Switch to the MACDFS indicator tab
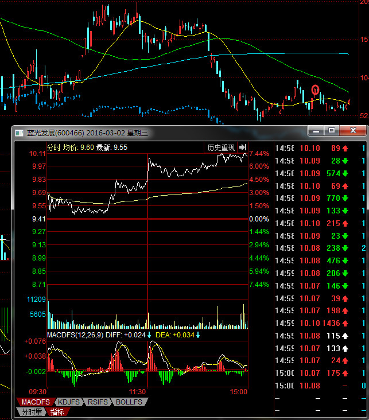Screen dimensions: 369x420 (36, 402)
